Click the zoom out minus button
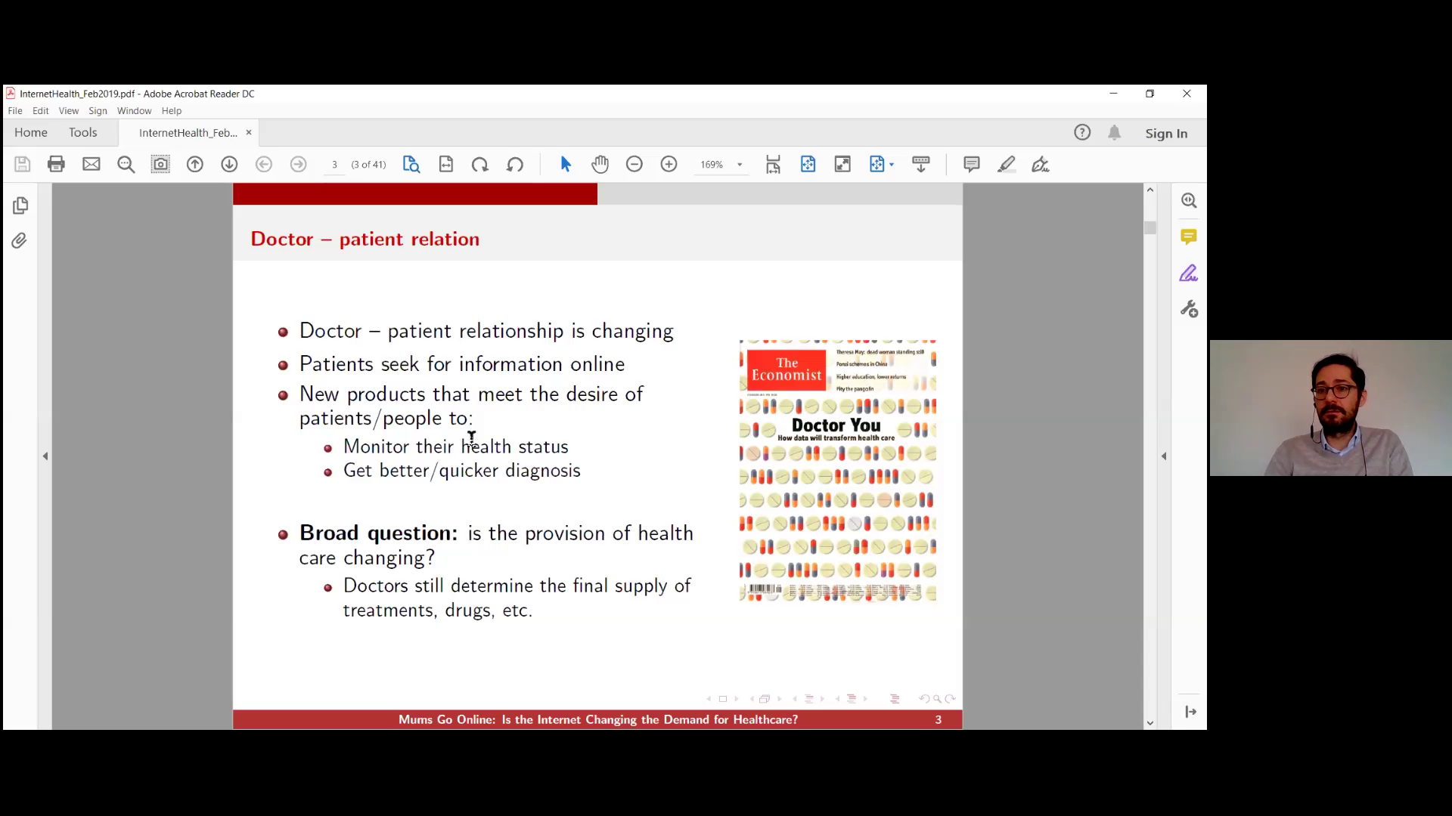 (634, 165)
